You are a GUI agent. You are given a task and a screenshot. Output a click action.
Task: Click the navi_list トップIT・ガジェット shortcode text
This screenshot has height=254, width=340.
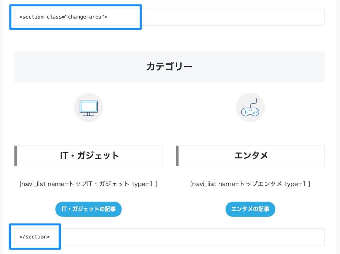(88, 184)
